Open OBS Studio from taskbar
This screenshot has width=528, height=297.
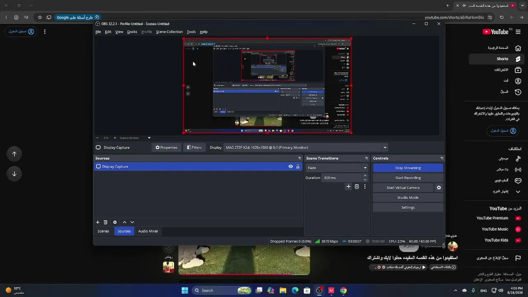click(319, 290)
